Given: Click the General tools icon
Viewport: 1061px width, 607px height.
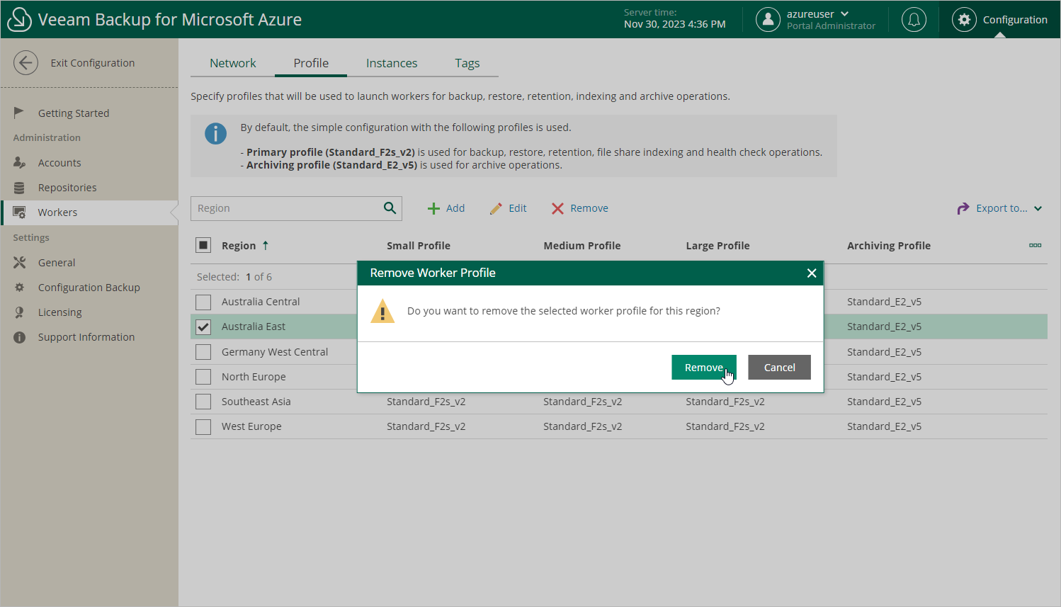Looking at the screenshot, I should coord(19,263).
